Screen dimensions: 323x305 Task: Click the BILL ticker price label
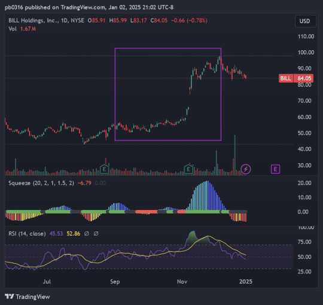(286, 78)
